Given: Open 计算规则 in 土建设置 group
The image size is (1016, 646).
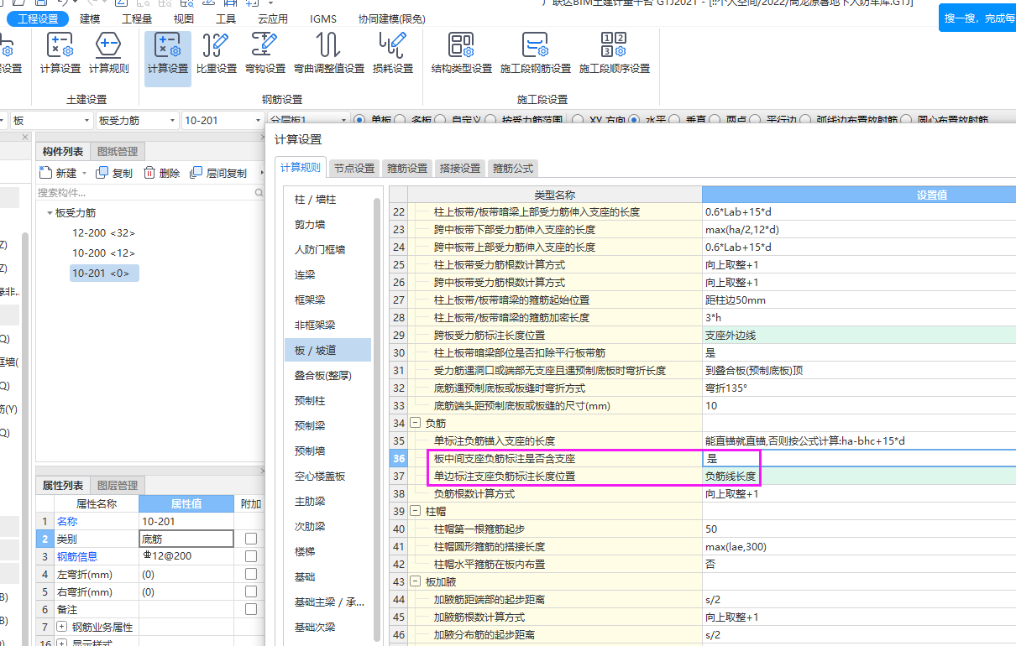Looking at the screenshot, I should [x=109, y=55].
